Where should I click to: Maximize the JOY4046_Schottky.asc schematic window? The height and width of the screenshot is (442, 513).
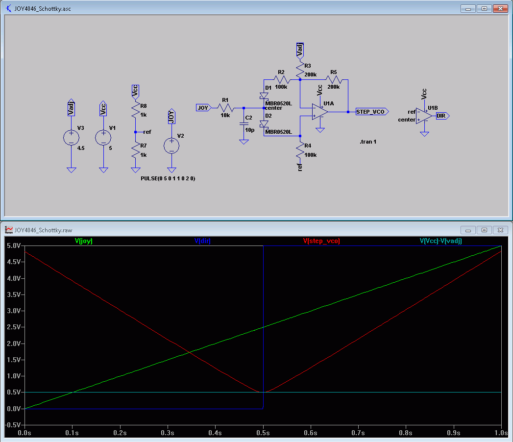[484, 9]
